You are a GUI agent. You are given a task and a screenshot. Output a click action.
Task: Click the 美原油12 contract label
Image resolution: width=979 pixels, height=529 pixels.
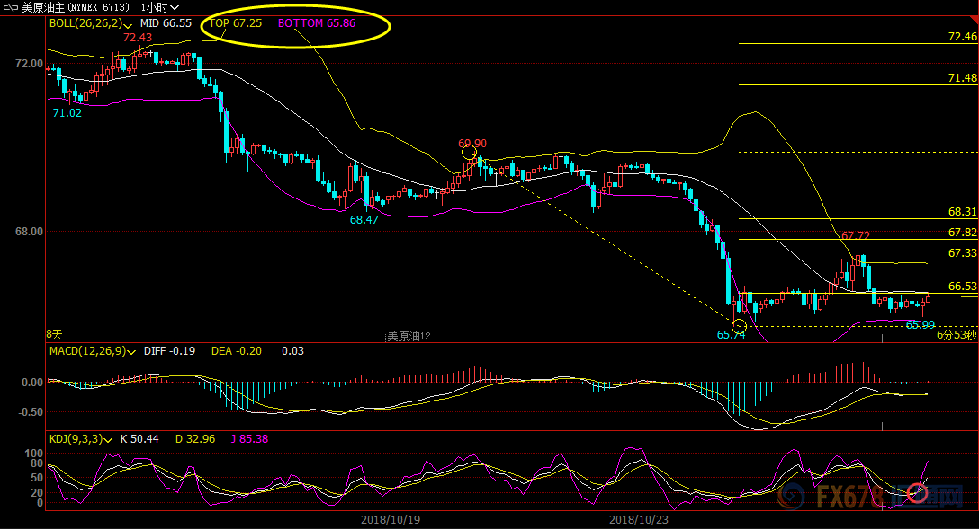(x=409, y=337)
